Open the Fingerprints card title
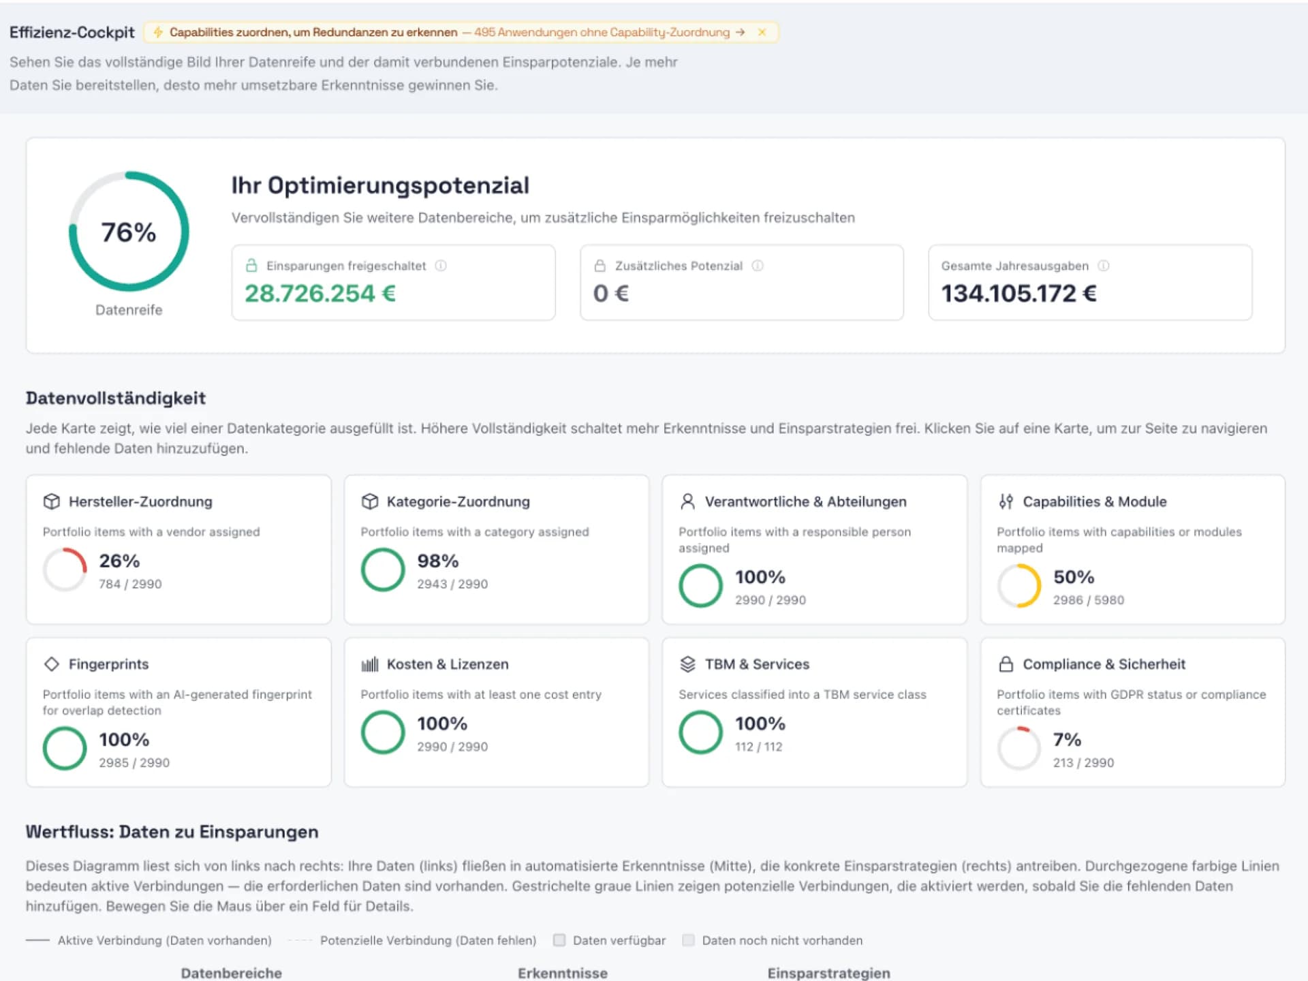1308x981 pixels. (x=109, y=664)
